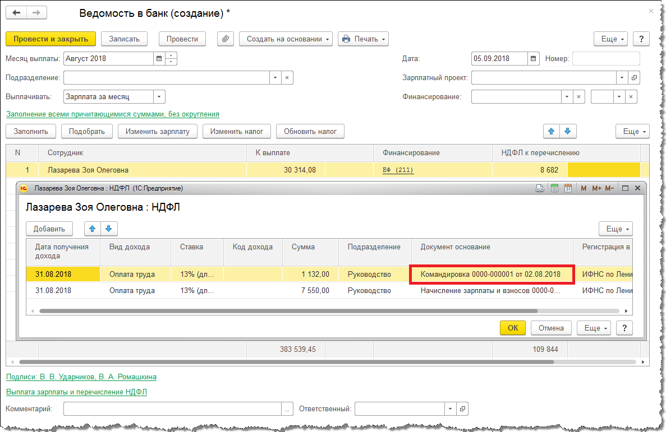
Task: Click print preview icon in dialog title
Action: 539,188
